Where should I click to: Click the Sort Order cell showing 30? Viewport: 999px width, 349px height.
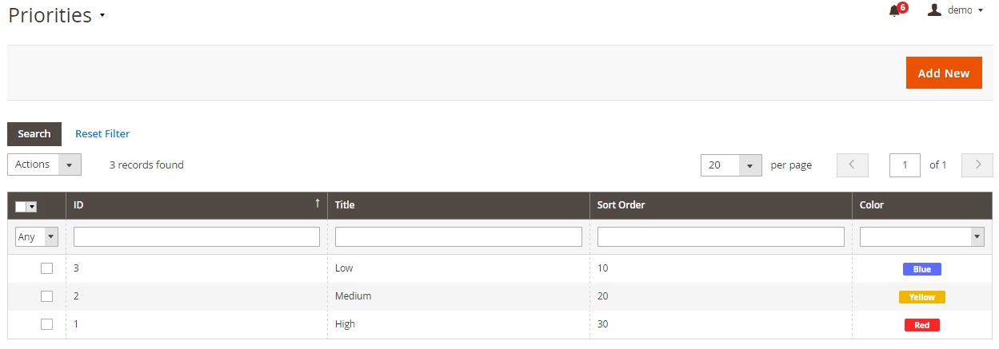click(721, 324)
